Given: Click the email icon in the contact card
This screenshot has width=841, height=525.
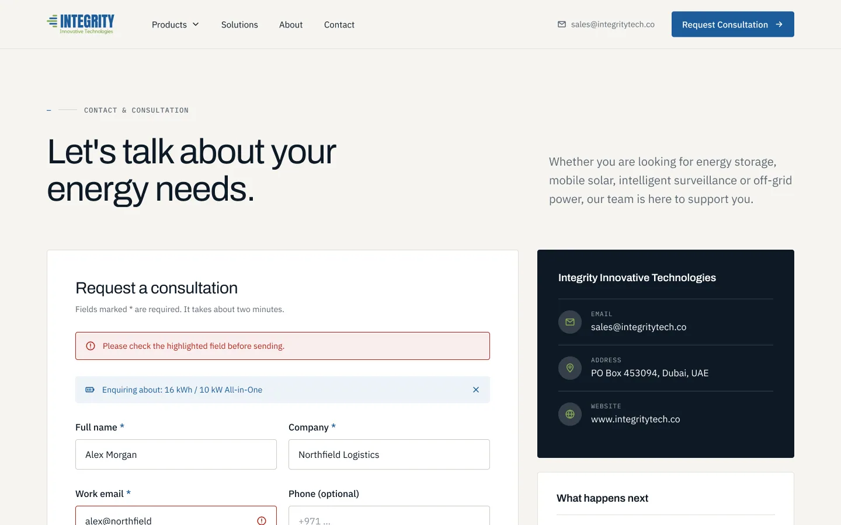Looking at the screenshot, I should [x=570, y=322].
